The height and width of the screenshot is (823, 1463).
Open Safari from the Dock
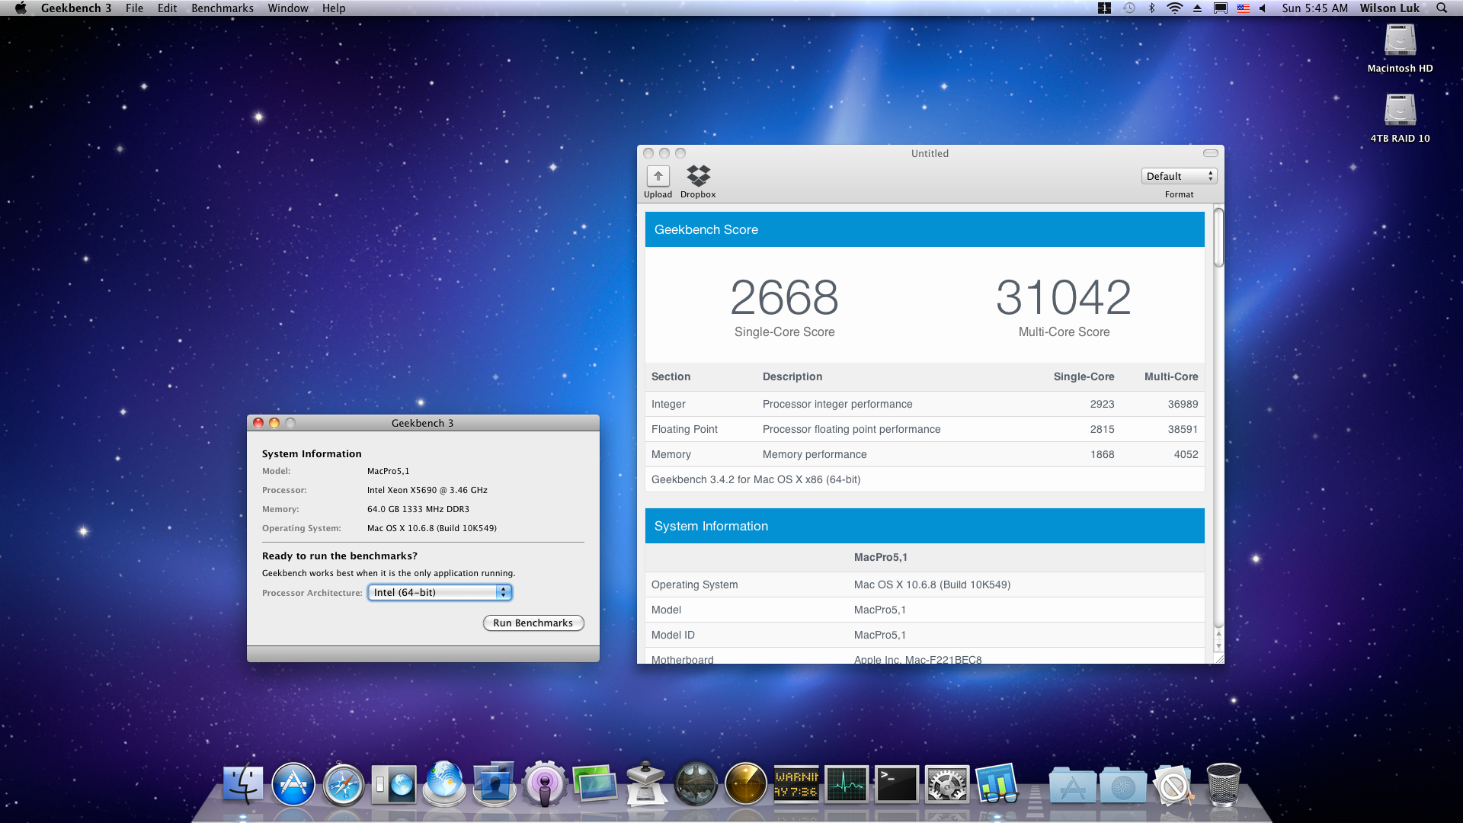tap(344, 785)
